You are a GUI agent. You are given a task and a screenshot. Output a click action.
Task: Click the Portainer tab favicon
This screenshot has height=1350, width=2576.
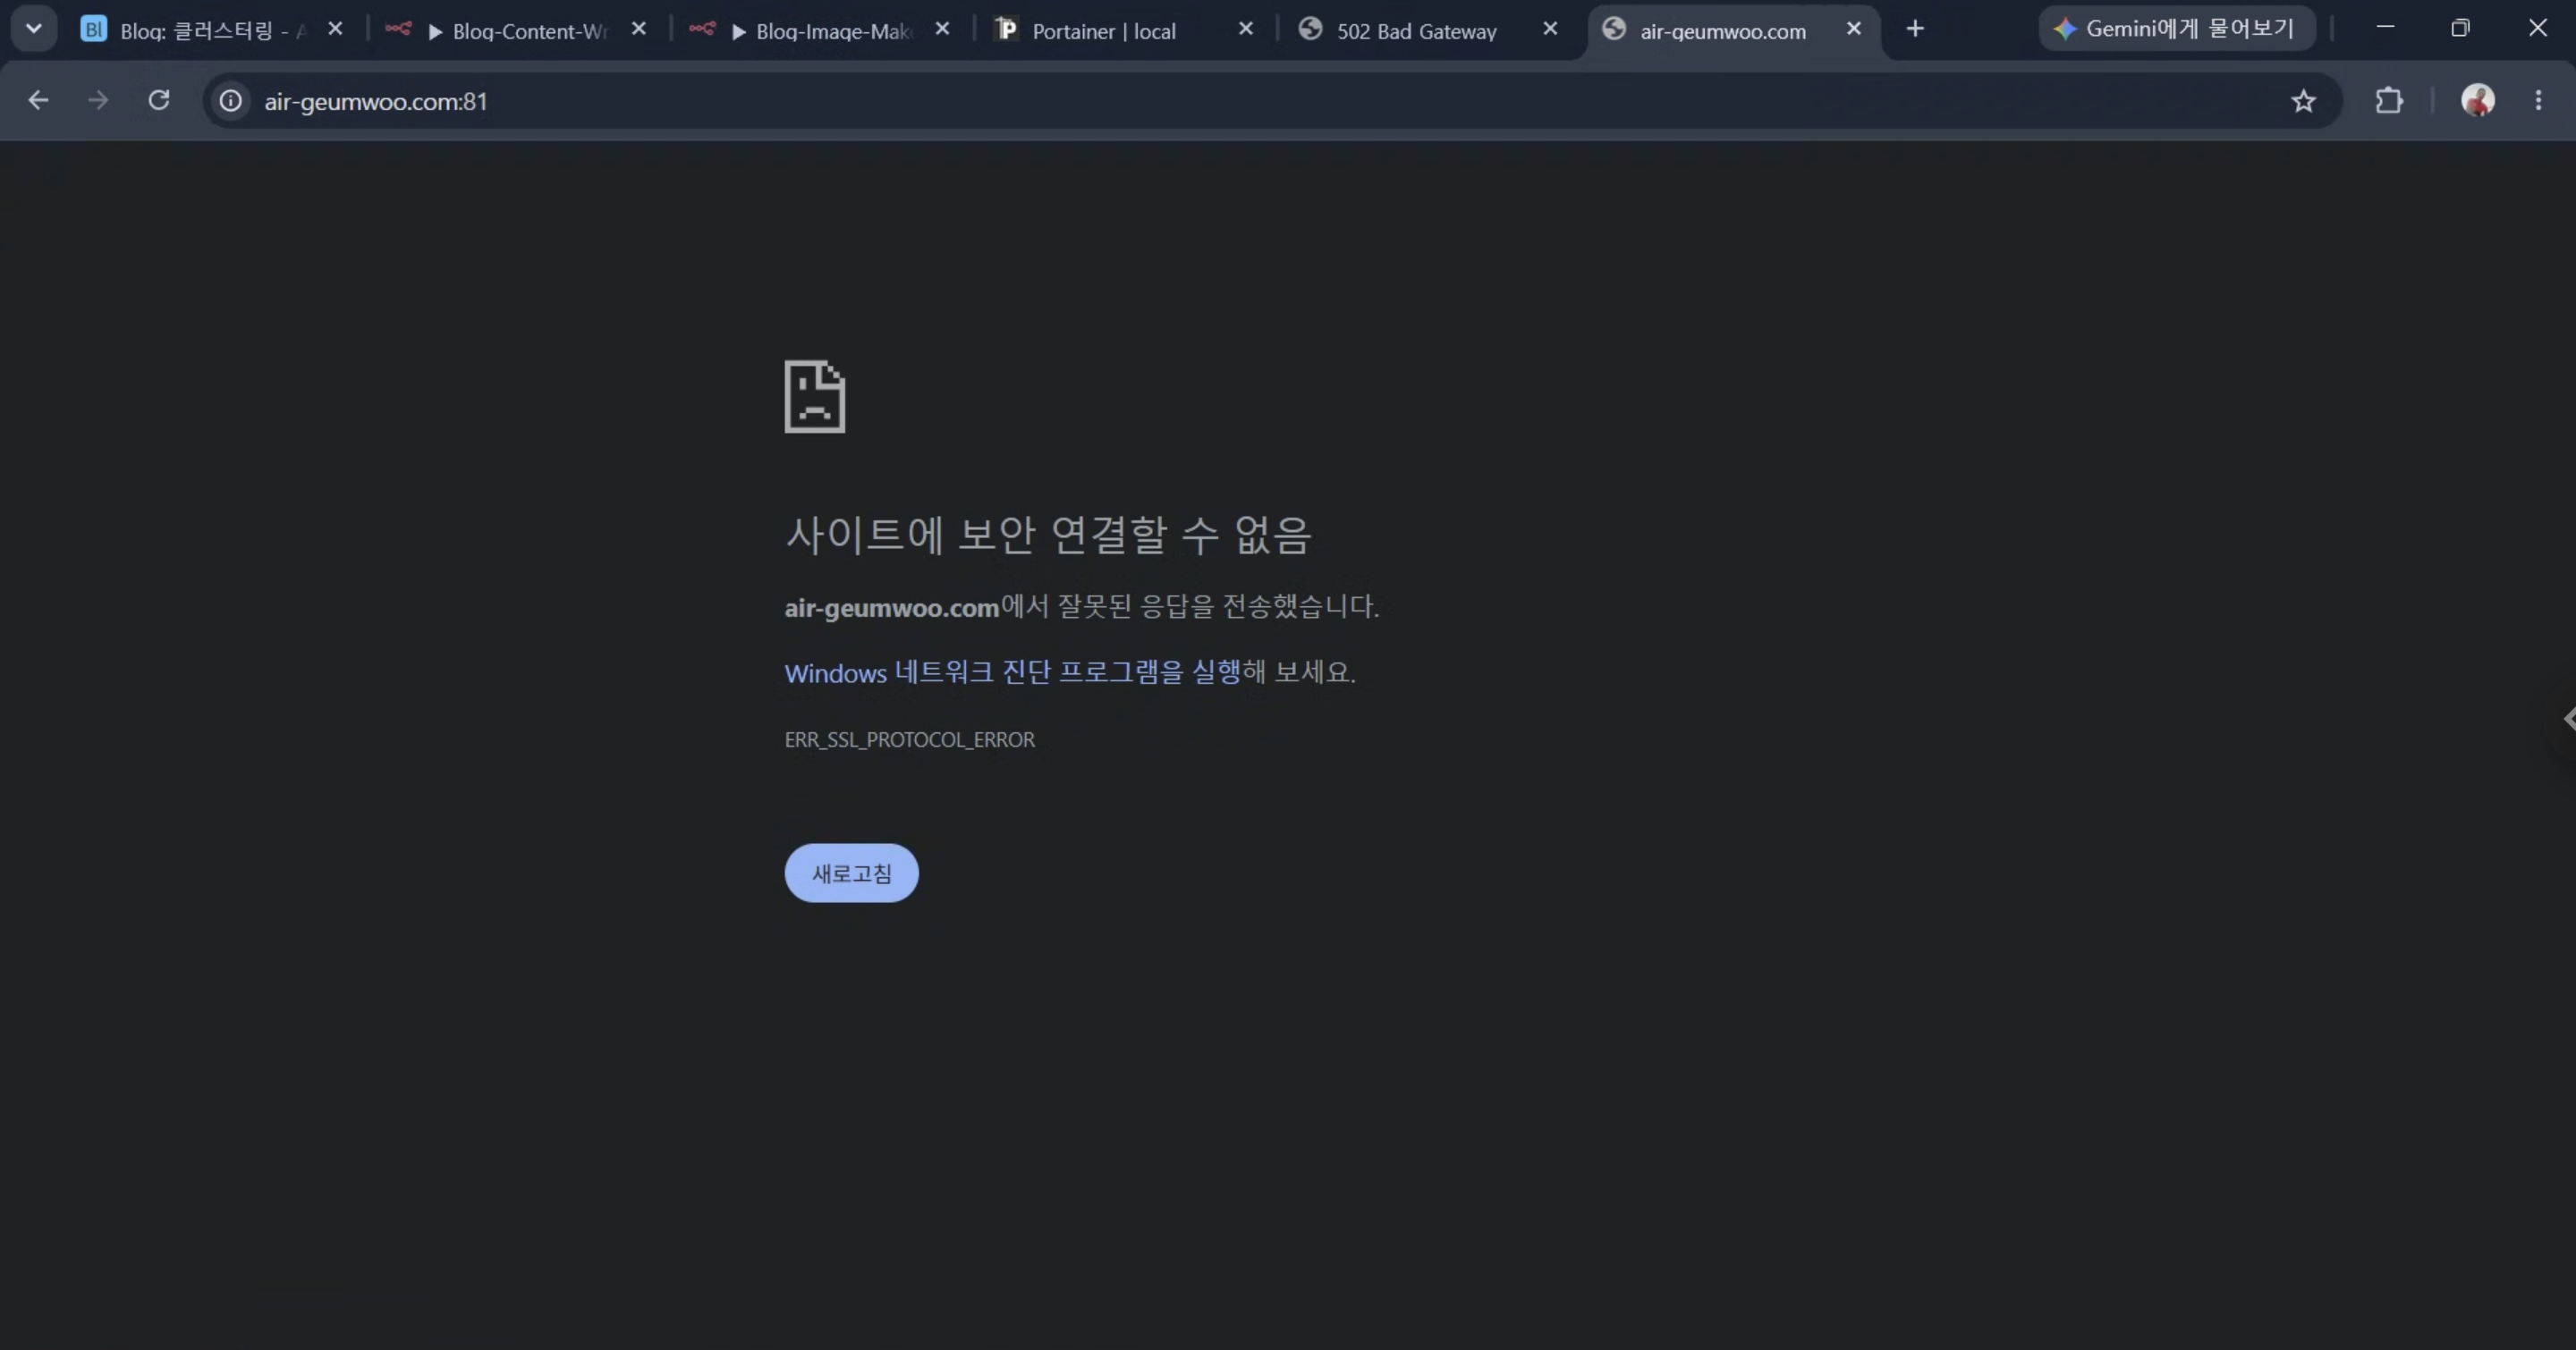coord(1006,30)
